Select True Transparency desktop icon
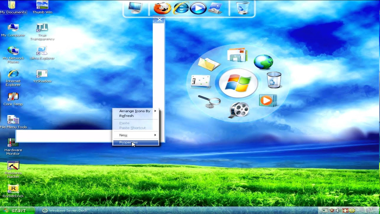The image size is (380, 214). point(42,32)
